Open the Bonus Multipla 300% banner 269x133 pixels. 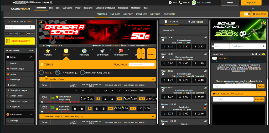[239, 30]
